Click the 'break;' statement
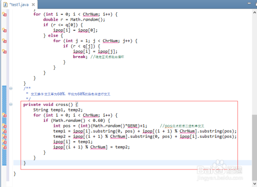The height and width of the screenshot is (187, 257). point(80,57)
